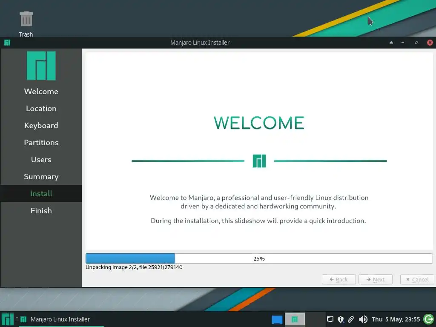Screen dimensions: 436x327
Task: Select the Partitions step in the sidebar
Action: pyautogui.click(x=41, y=142)
